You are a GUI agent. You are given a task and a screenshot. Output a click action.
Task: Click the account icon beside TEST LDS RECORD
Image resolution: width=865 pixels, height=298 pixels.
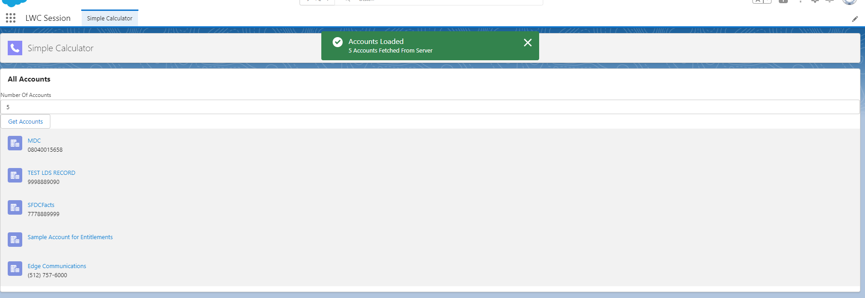[15, 175]
